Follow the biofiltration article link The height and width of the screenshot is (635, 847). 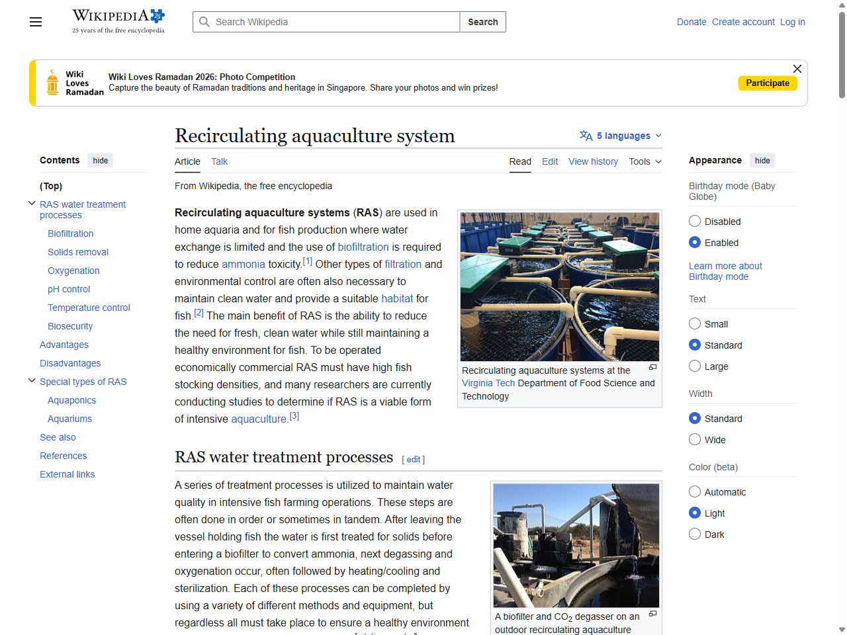(x=363, y=247)
